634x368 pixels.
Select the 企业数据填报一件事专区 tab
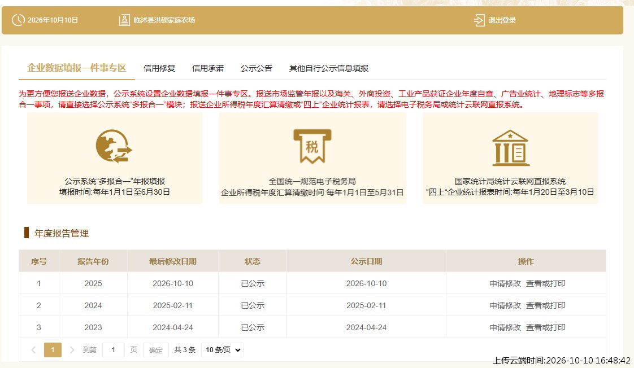77,68
